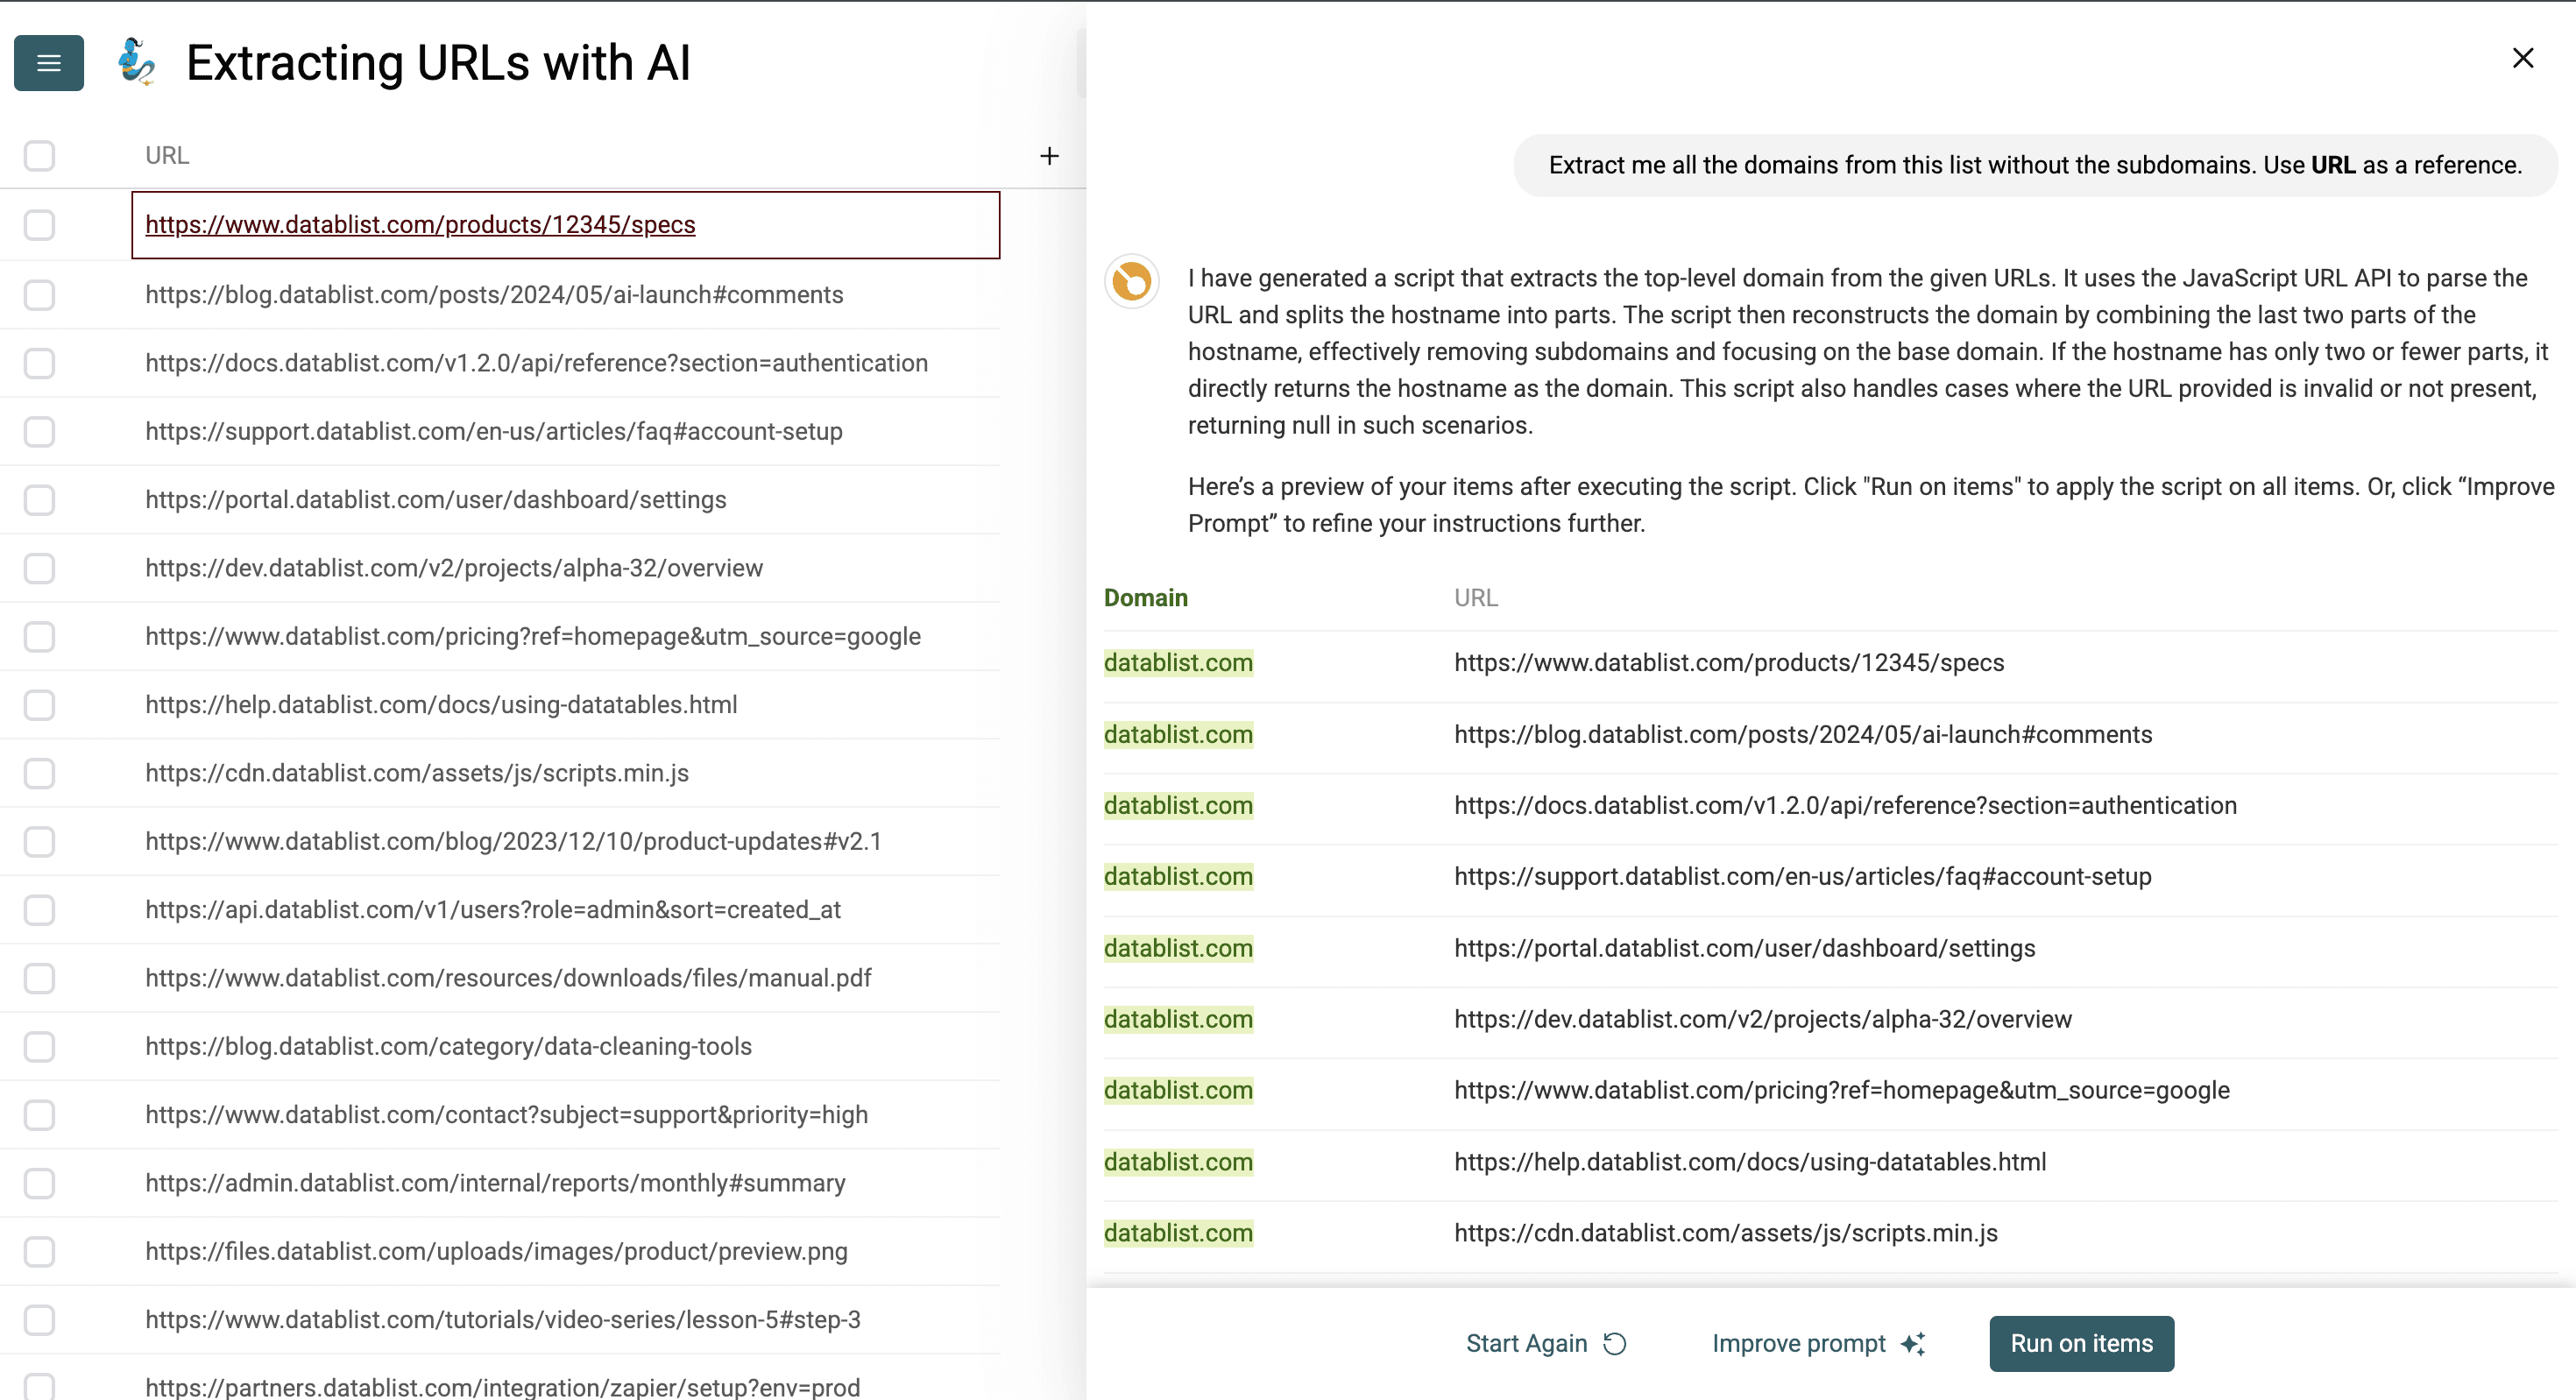Viewport: 2576px width, 1400px height.
Task: Open the underlined products specs URL
Action: click(x=421, y=225)
